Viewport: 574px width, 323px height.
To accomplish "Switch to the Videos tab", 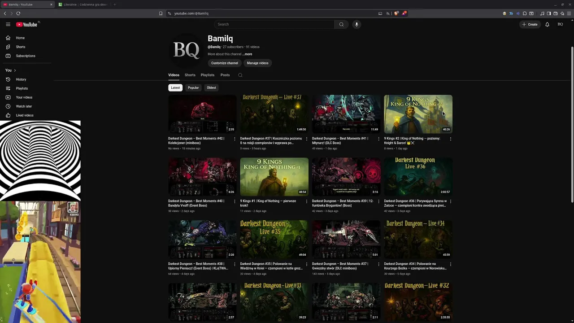I will pos(174,75).
